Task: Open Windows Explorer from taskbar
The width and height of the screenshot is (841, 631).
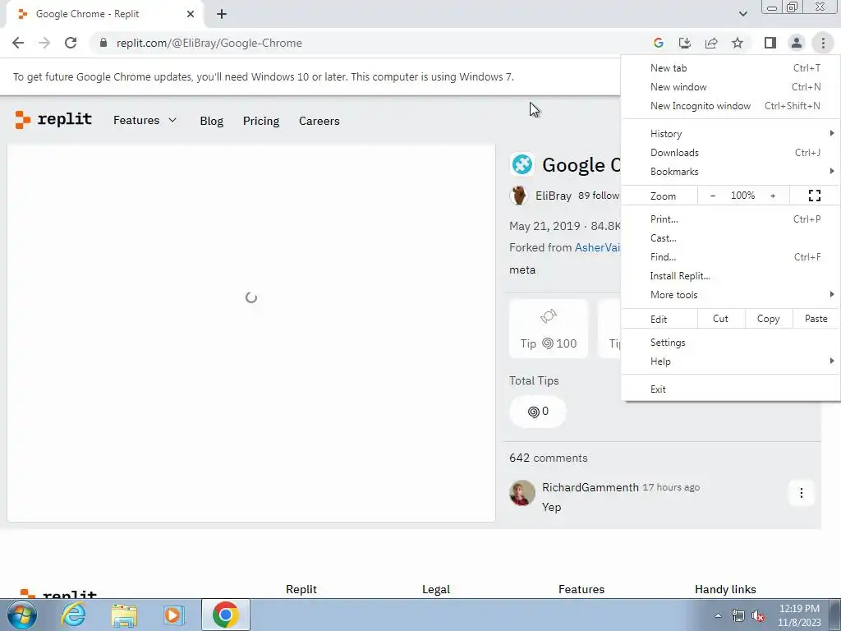Action: pos(123,615)
